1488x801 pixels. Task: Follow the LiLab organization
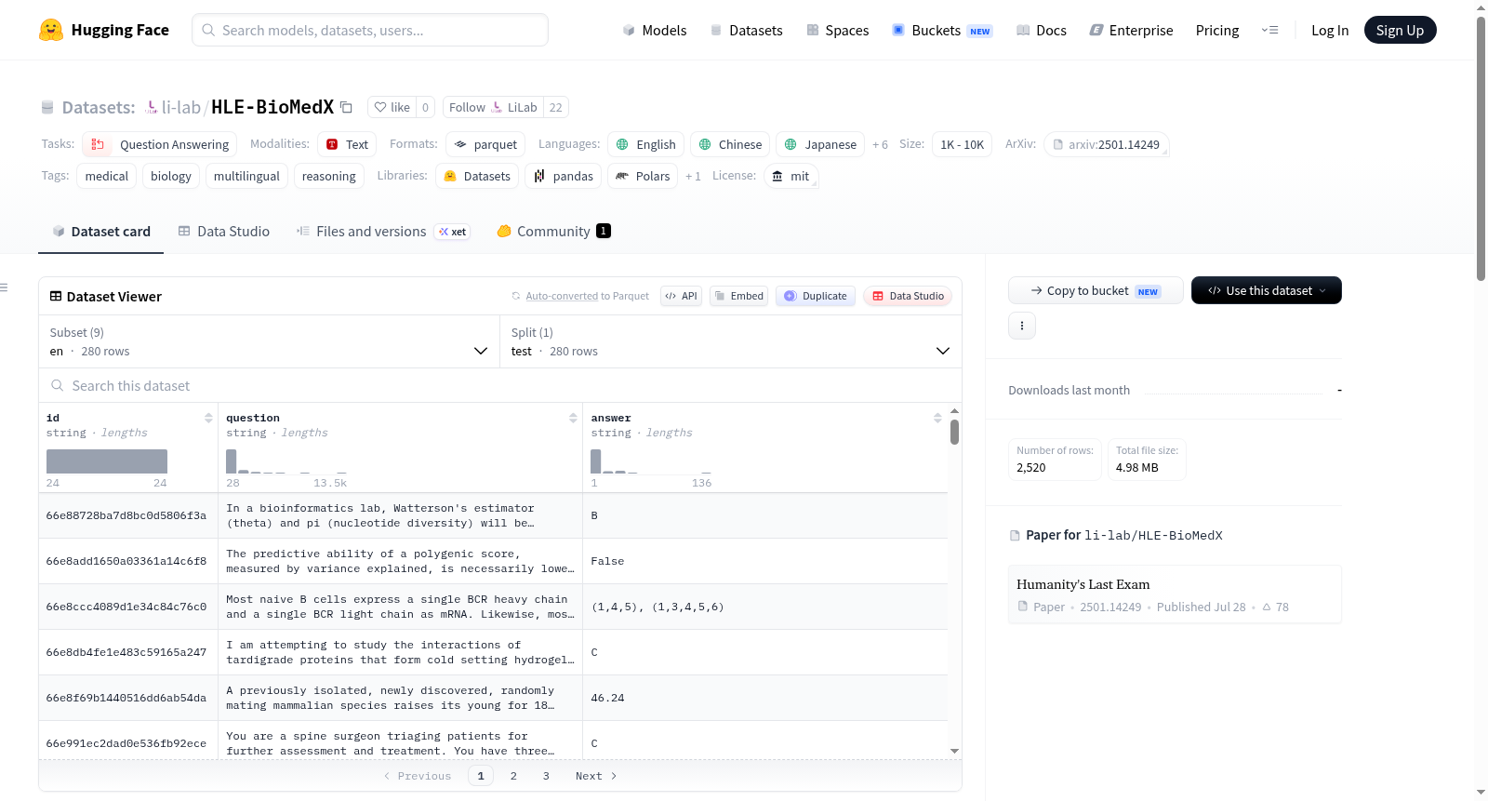point(493,107)
